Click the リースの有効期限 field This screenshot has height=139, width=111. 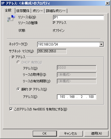[x=77, y=81]
